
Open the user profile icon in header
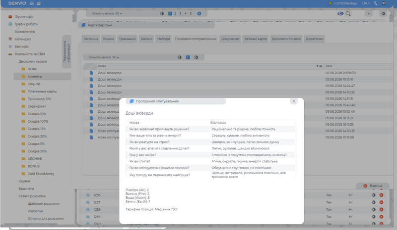coord(384,3)
